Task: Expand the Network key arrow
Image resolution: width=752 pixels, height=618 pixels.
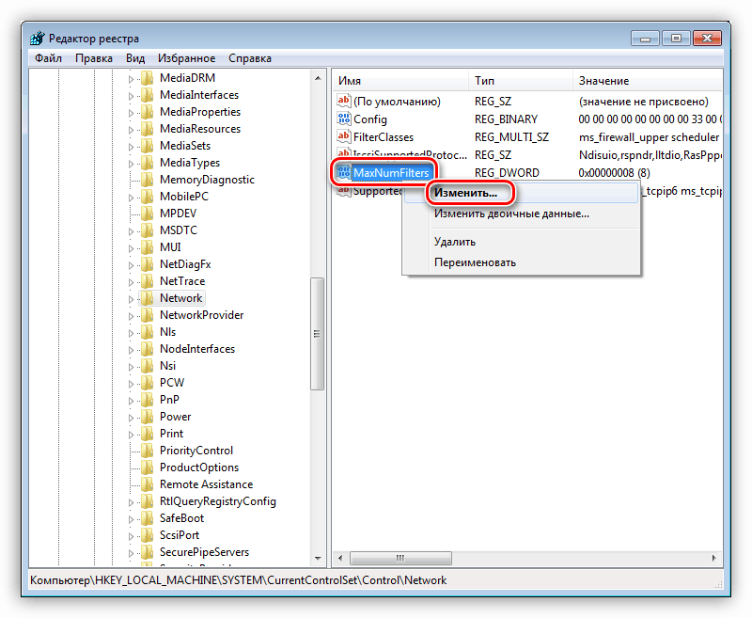Action: click(131, 299)
